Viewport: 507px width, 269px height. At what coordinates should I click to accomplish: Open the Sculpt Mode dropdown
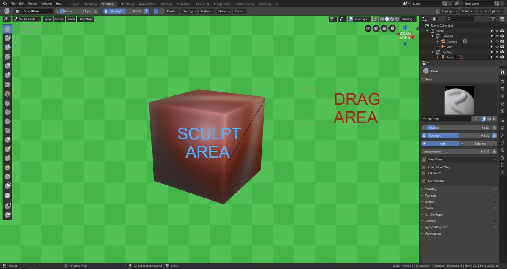point(27,19)
